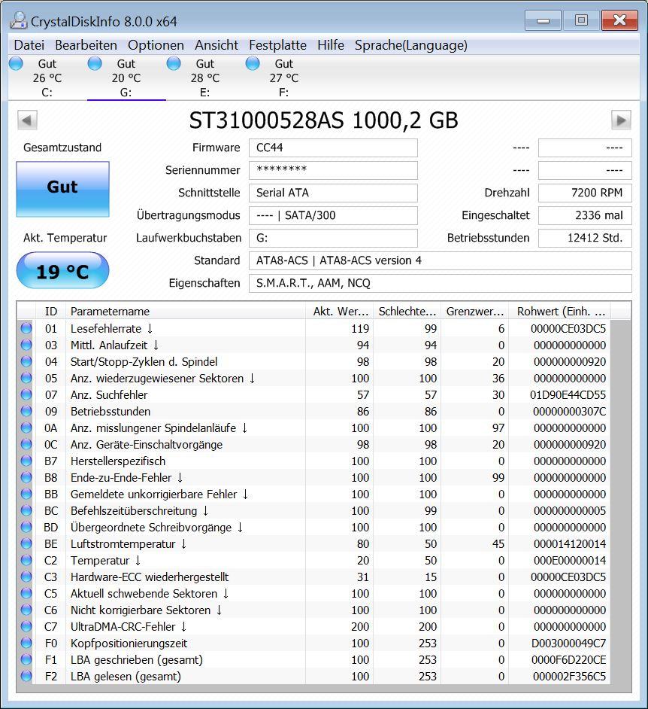
Task: Click the Betriebsstunden field 12412 Std.
Action: click(x=585, y=239)
